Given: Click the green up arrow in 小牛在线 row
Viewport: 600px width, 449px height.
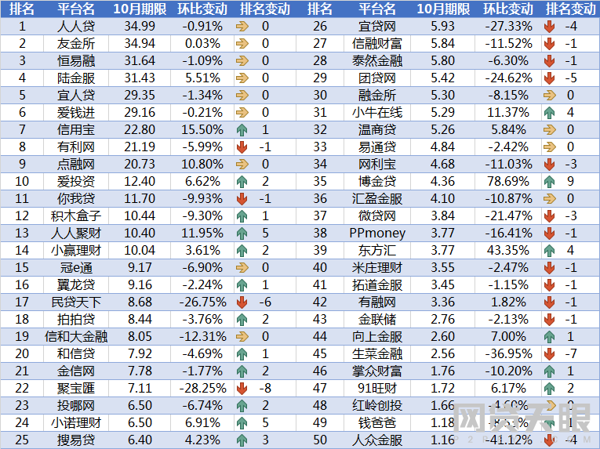Looking at the screenshot, I should click(550, 113).
